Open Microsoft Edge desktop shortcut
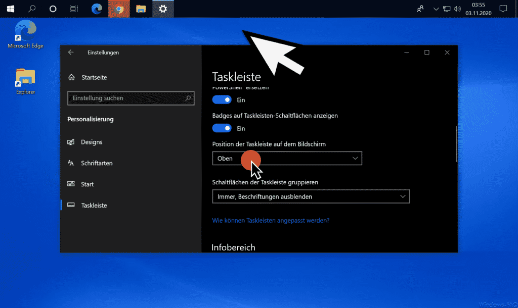The image size is (518, 308). coord(25,34)
